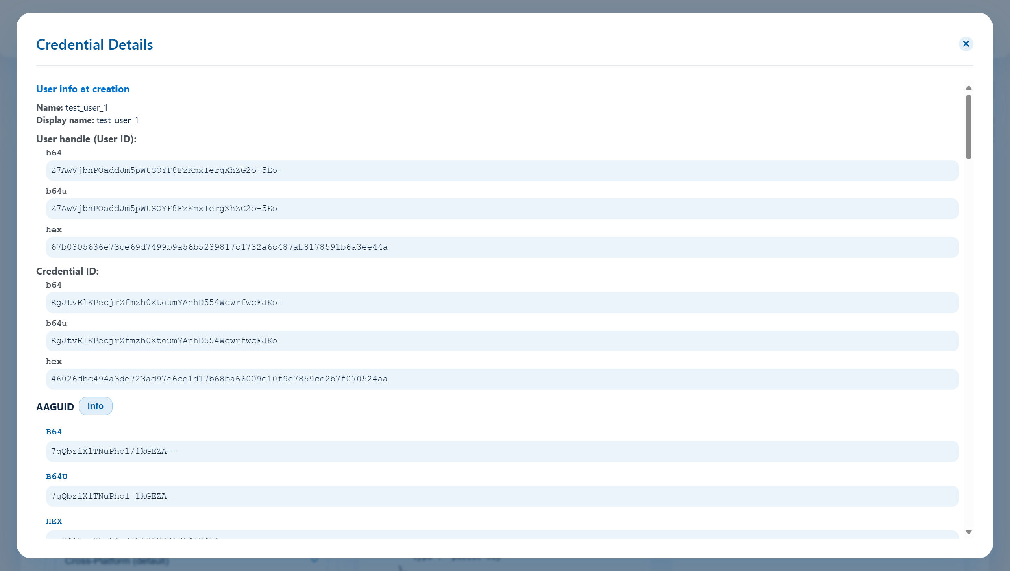Image resolution: width=1010 pixels, height=571 pixels.
Task: Click the AAGUID label text
Action: click(x=55, y=407)
